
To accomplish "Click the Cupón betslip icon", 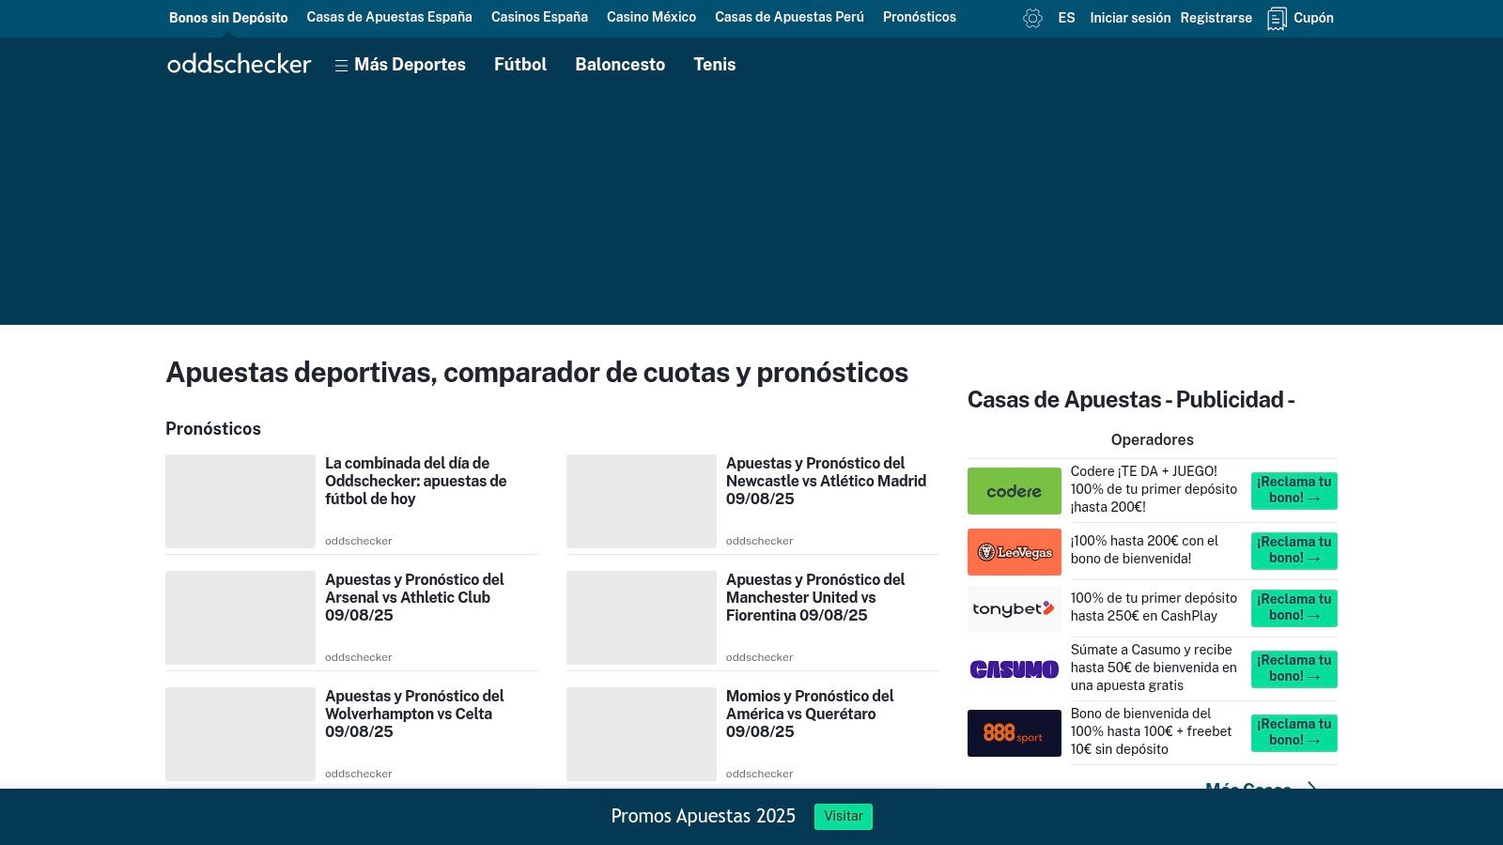I will (1277, 19).
